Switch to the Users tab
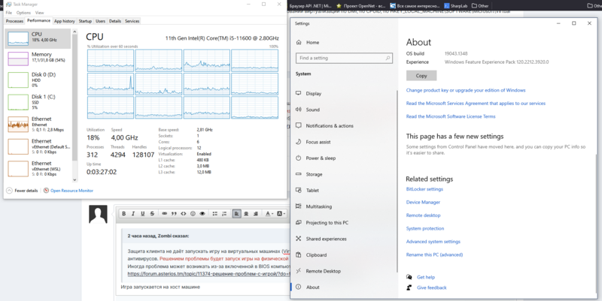Image resolution: width=602 pixels, height=301 pixels. click(101, 21)
